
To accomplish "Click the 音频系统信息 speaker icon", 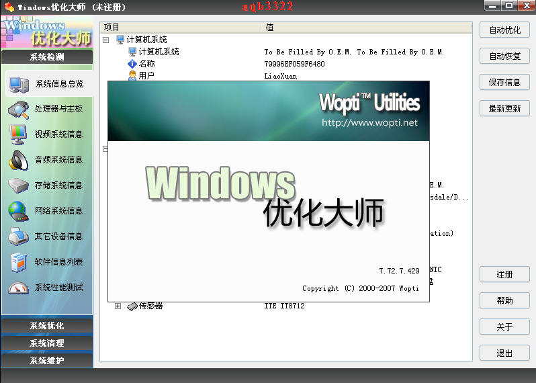I will (x=18, y=160).
